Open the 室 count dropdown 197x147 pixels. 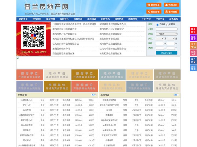(x=160, y=39)
